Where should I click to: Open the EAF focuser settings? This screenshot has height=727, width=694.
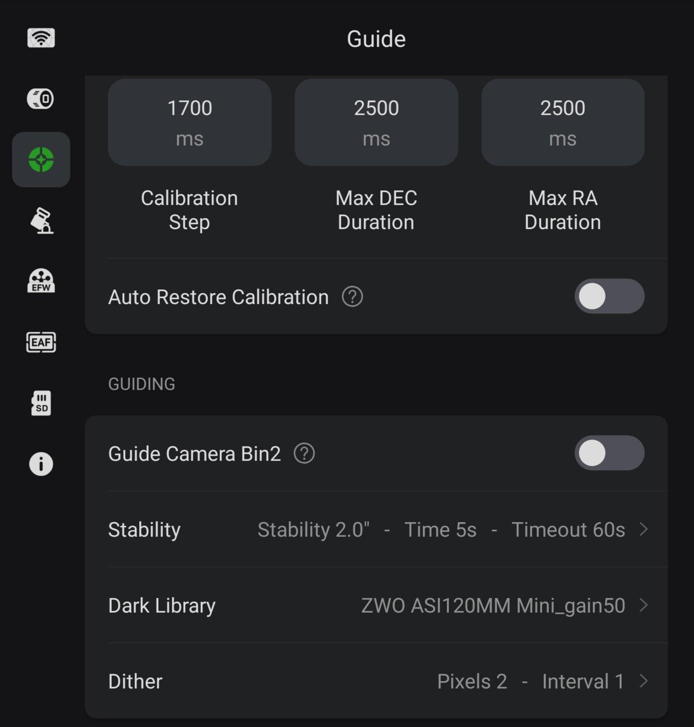tap(41, 342)
